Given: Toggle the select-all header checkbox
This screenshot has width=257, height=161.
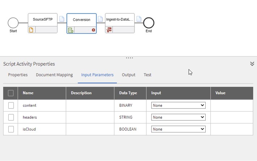Looking at the screenshot, I should point(11,93).
